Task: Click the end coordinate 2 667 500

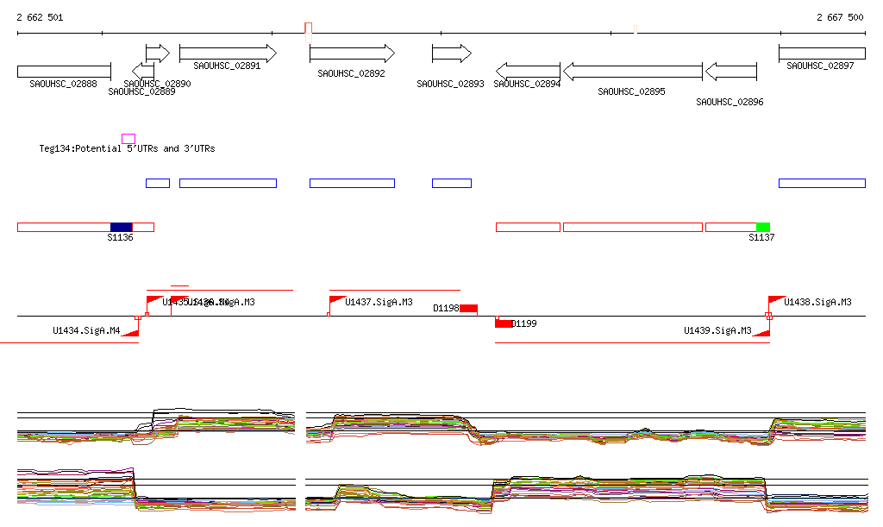Action: [840, 17]
